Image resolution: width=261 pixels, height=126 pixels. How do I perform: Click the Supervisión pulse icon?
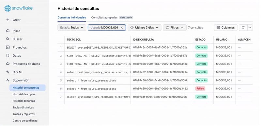click(x=8, y=80)
